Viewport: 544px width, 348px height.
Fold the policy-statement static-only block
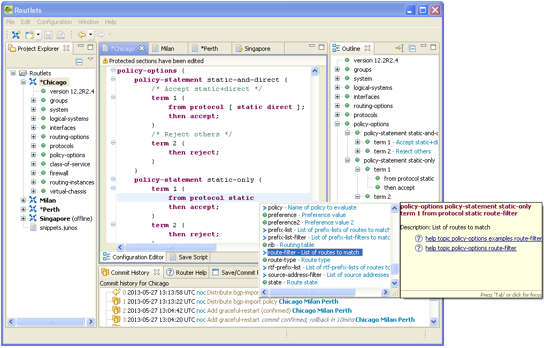point(113,180)
